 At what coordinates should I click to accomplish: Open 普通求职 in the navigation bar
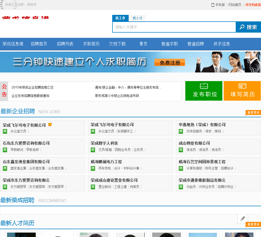click(x=169, y=44)
